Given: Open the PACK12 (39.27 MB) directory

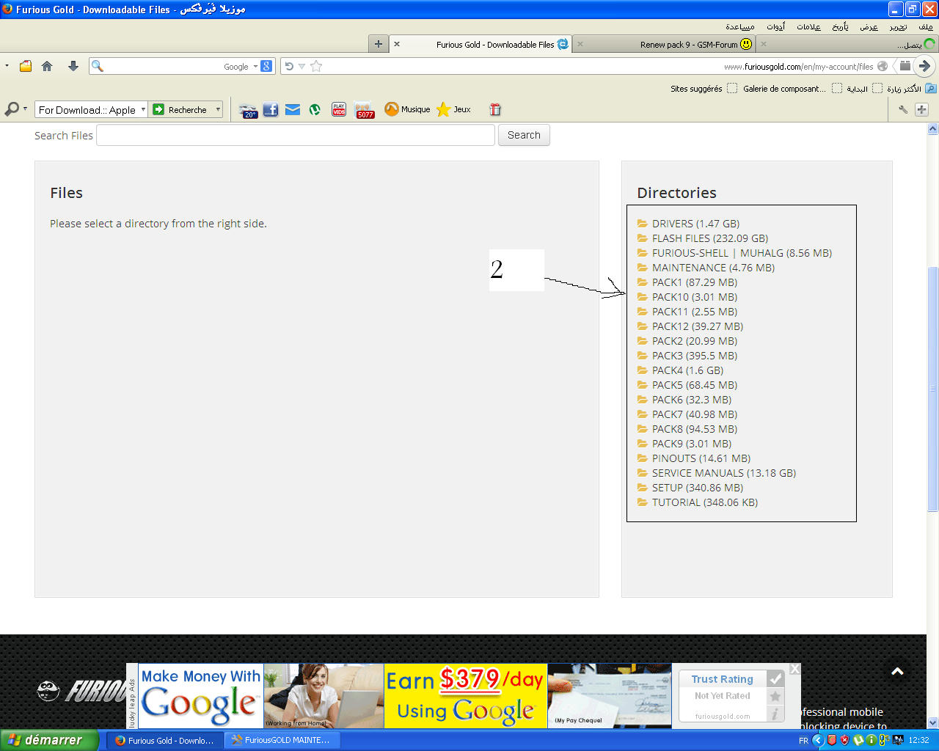Looking at the screenshot, I should click(690, 326).
